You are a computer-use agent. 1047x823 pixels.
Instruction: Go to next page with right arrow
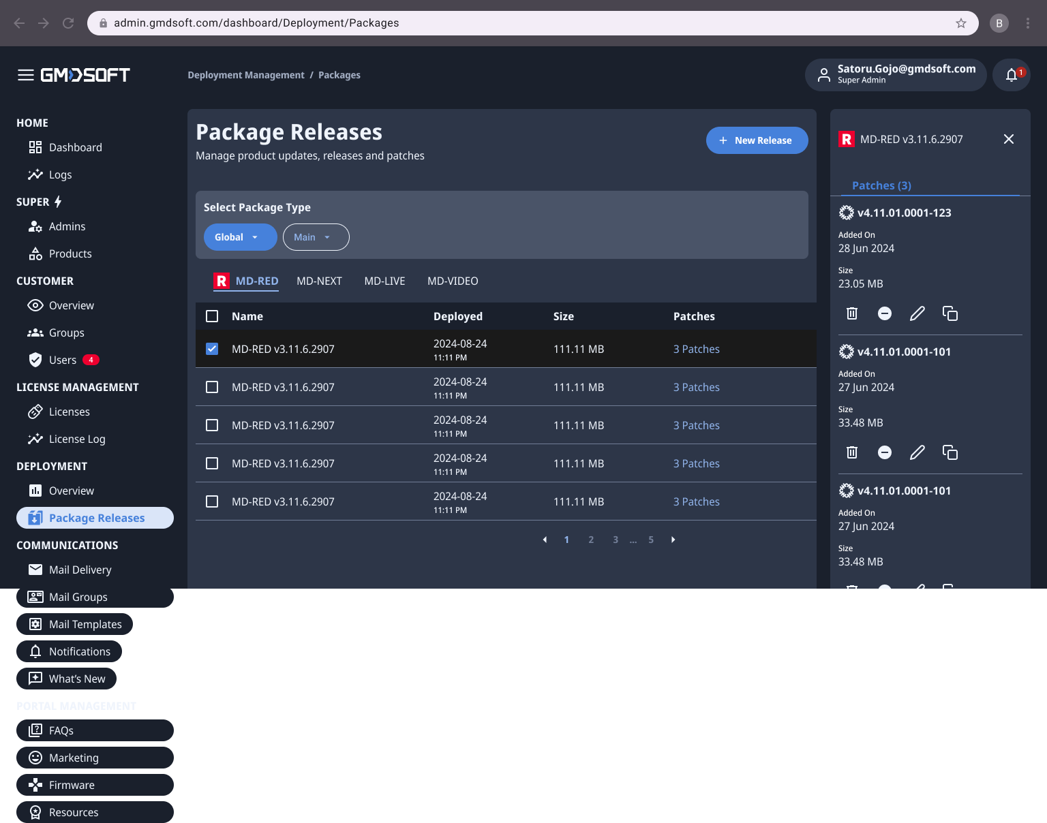[x=673, y=540]
